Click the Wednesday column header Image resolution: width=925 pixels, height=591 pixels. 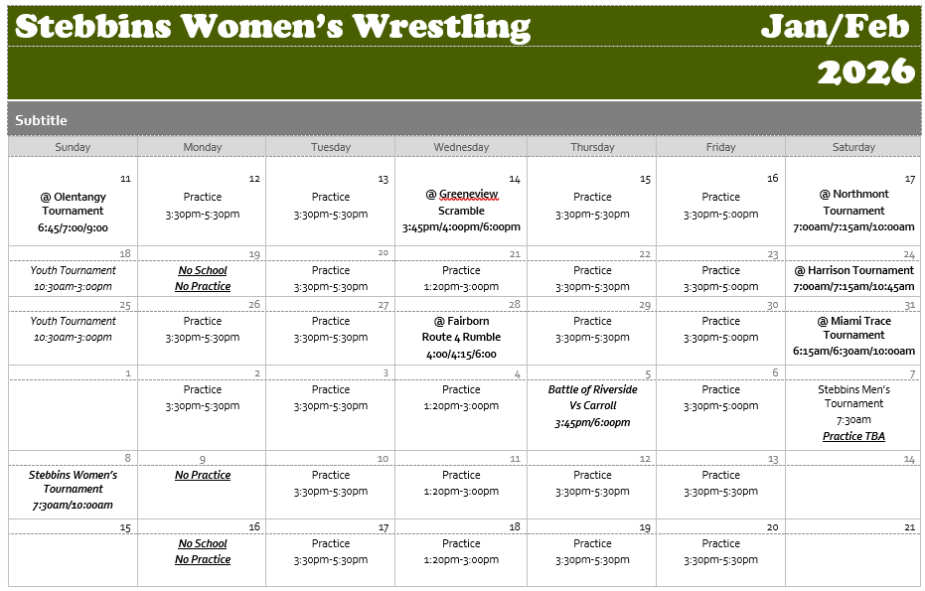pyautogui.click(x=461, y=147)
